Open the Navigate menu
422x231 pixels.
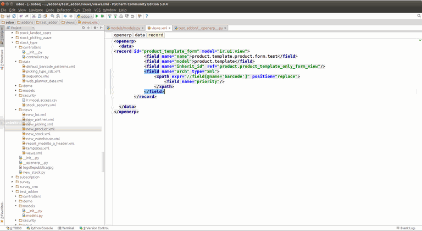click(x=36, y=10)
